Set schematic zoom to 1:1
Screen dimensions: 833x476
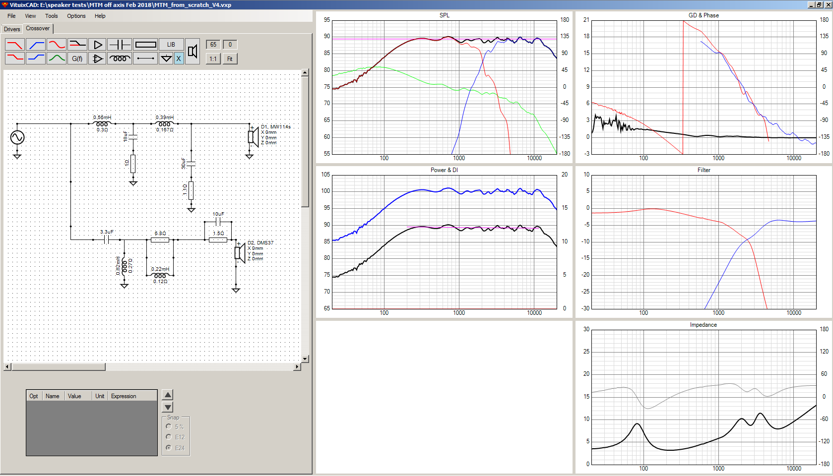coord(213,59)
